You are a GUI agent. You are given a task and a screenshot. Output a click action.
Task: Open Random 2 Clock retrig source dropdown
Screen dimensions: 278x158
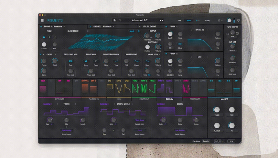140,130
